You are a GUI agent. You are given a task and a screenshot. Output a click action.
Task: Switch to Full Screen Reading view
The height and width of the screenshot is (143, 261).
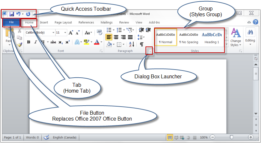(176, 137)
